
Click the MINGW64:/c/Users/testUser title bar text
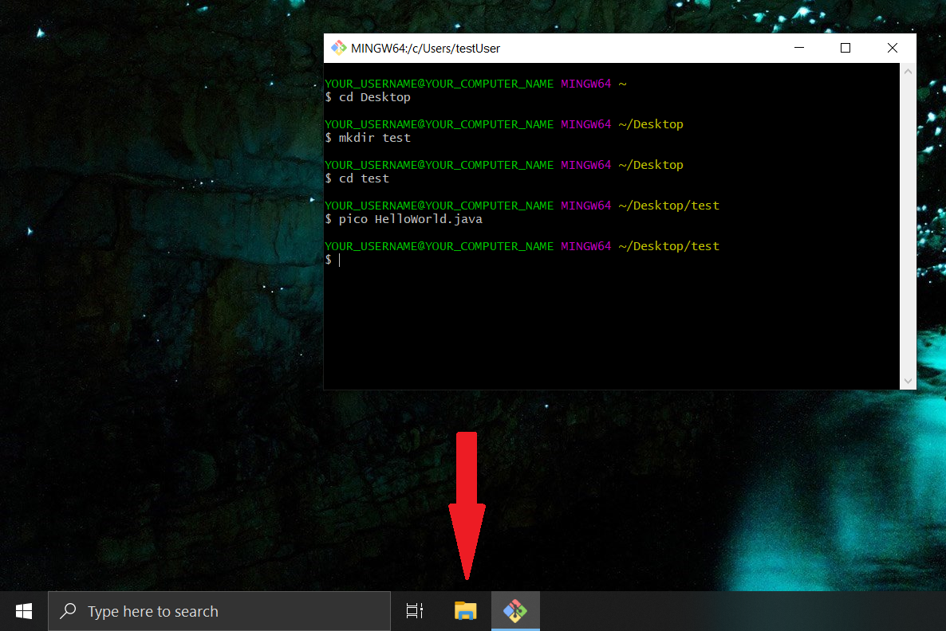coord(425,49)
